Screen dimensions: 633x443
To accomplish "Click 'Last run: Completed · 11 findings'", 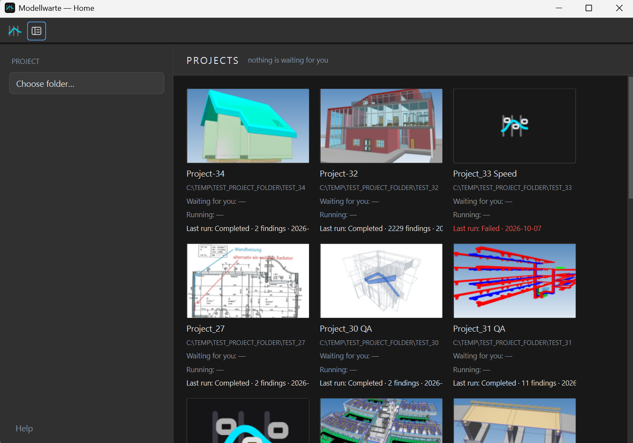I will (x=514, y=383).
